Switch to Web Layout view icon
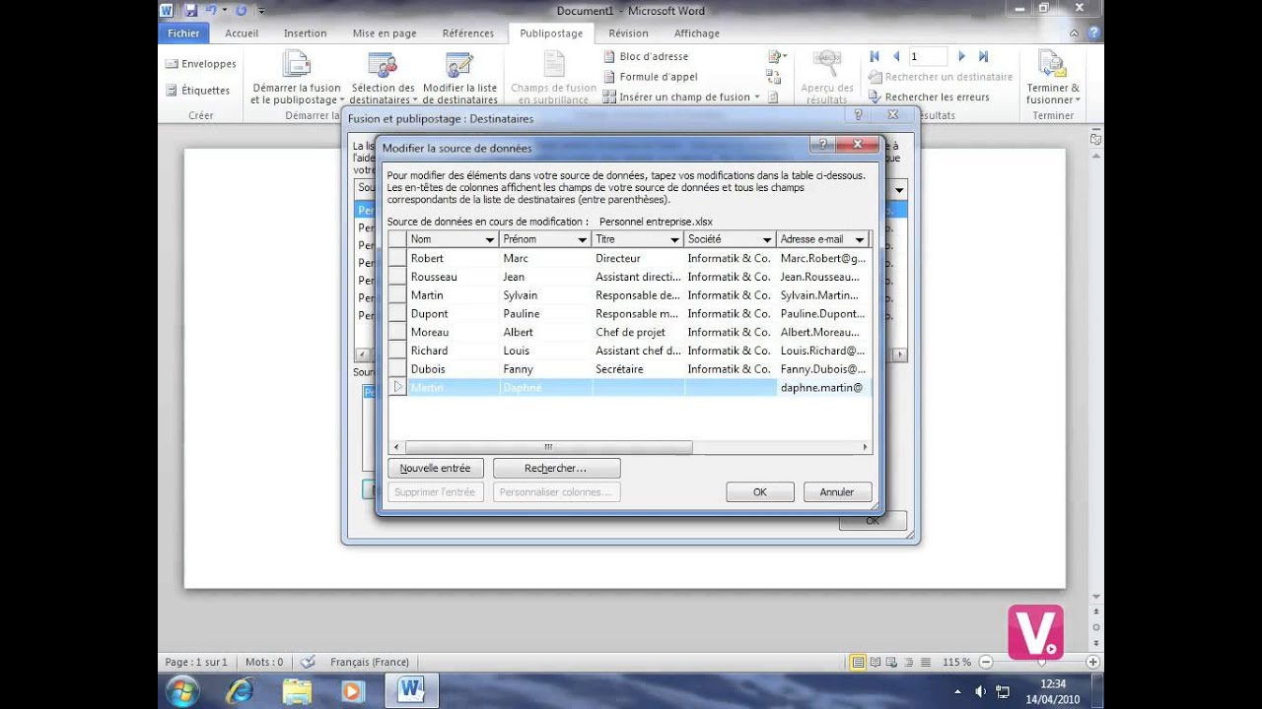This screenshot has width=1262, height=709. [x=891, y=662]
